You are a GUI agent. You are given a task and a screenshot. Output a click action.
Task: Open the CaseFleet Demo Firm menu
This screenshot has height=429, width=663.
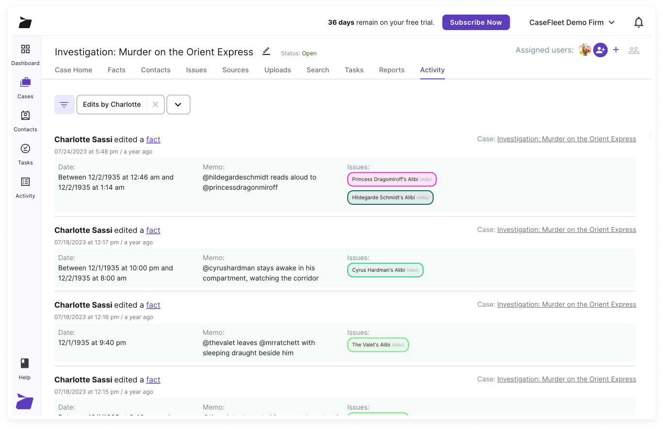pos(572,22)
